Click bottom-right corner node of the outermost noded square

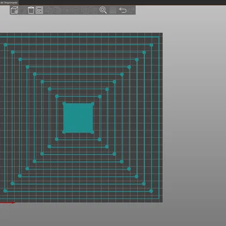click(x=151, y=191)
